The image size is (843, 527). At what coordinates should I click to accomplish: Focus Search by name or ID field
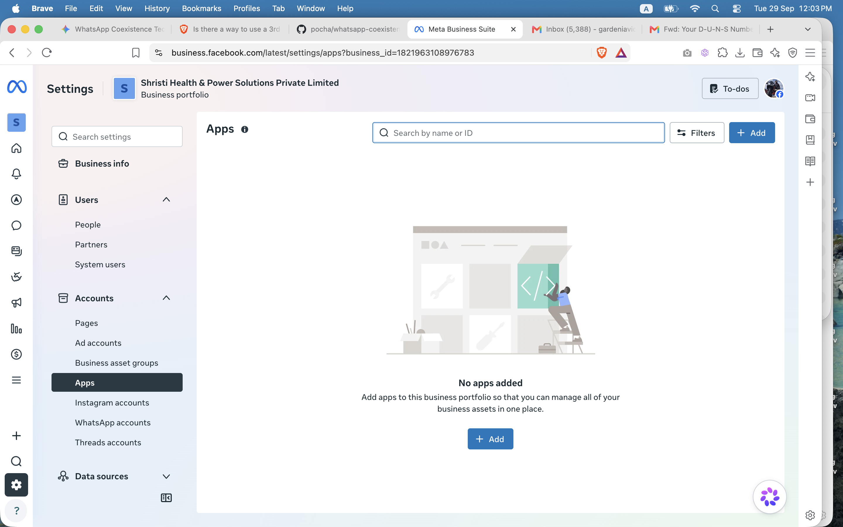(518, 133)
